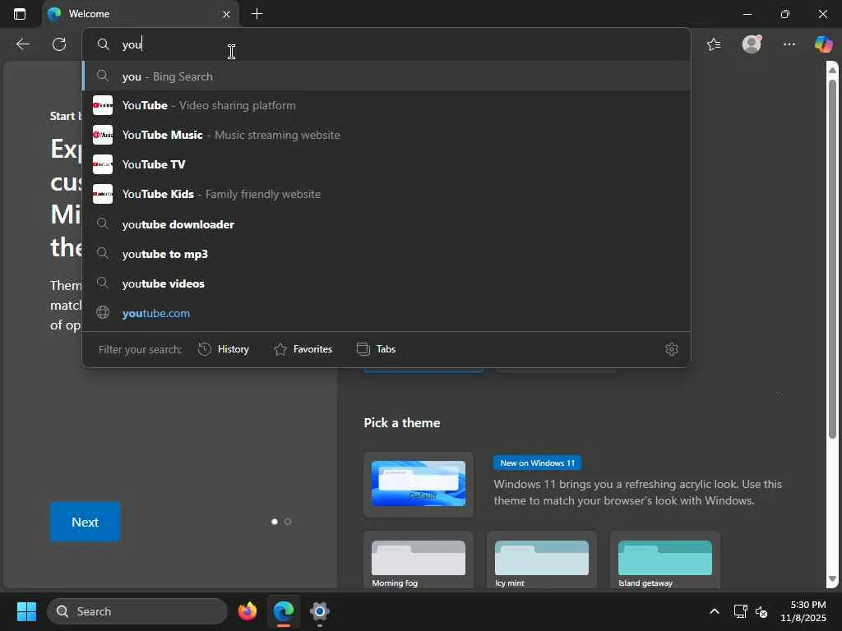Click the YouTube Kids site favicon
This screenshot has width=842, height=631.
click(103, 194)
